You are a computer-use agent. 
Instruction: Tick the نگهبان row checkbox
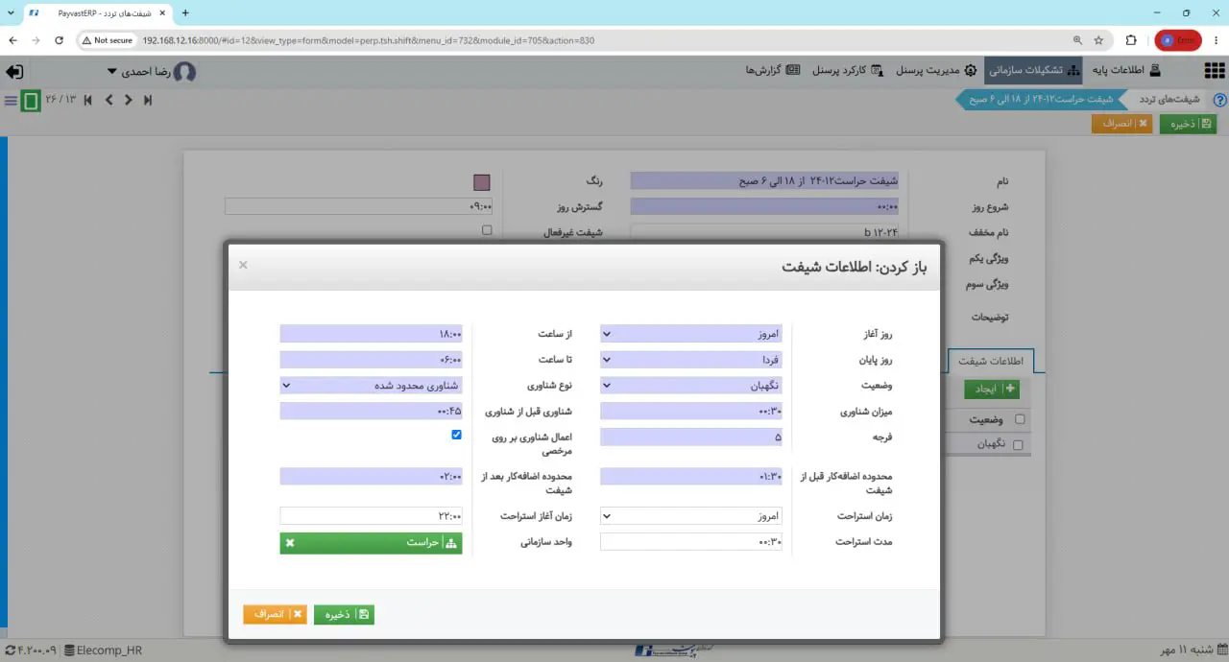pos(1018,444)
